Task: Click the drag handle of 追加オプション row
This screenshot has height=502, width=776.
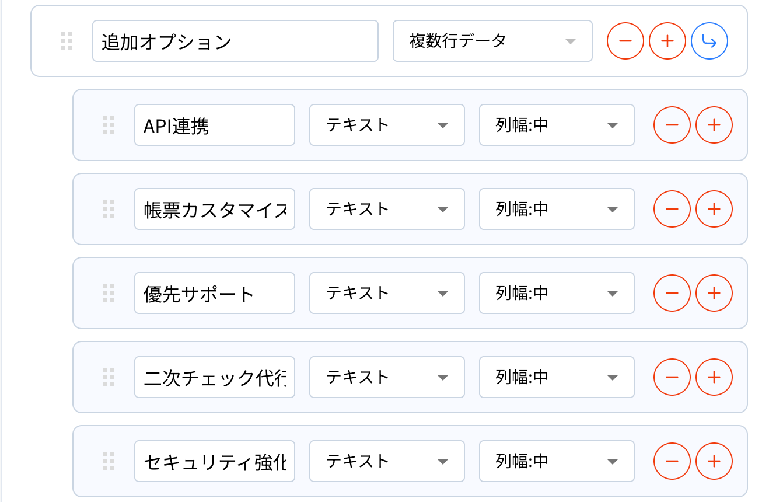Action: tap(67, 41)
